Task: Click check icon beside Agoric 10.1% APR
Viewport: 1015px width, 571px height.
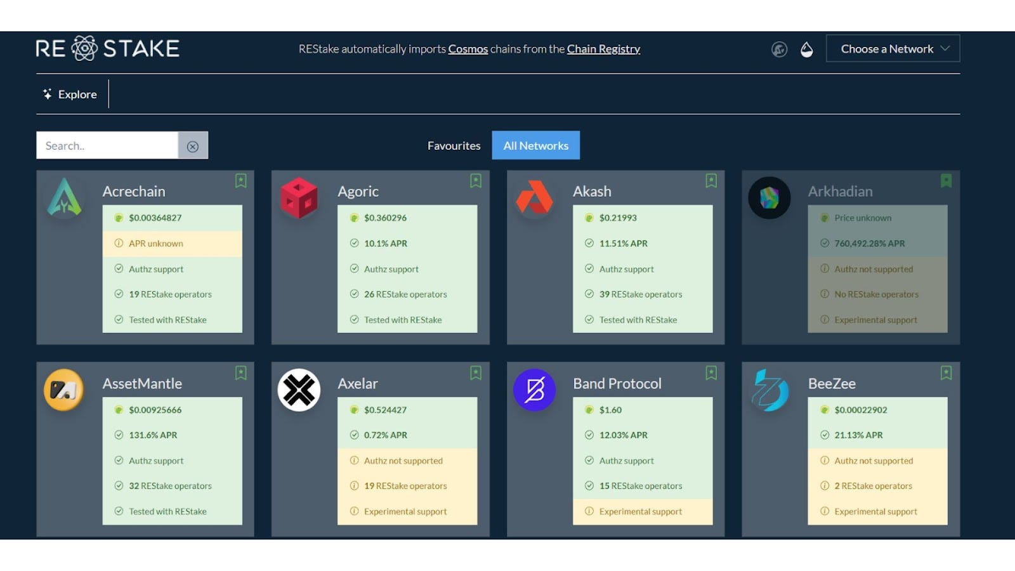Action: (354, 243)
